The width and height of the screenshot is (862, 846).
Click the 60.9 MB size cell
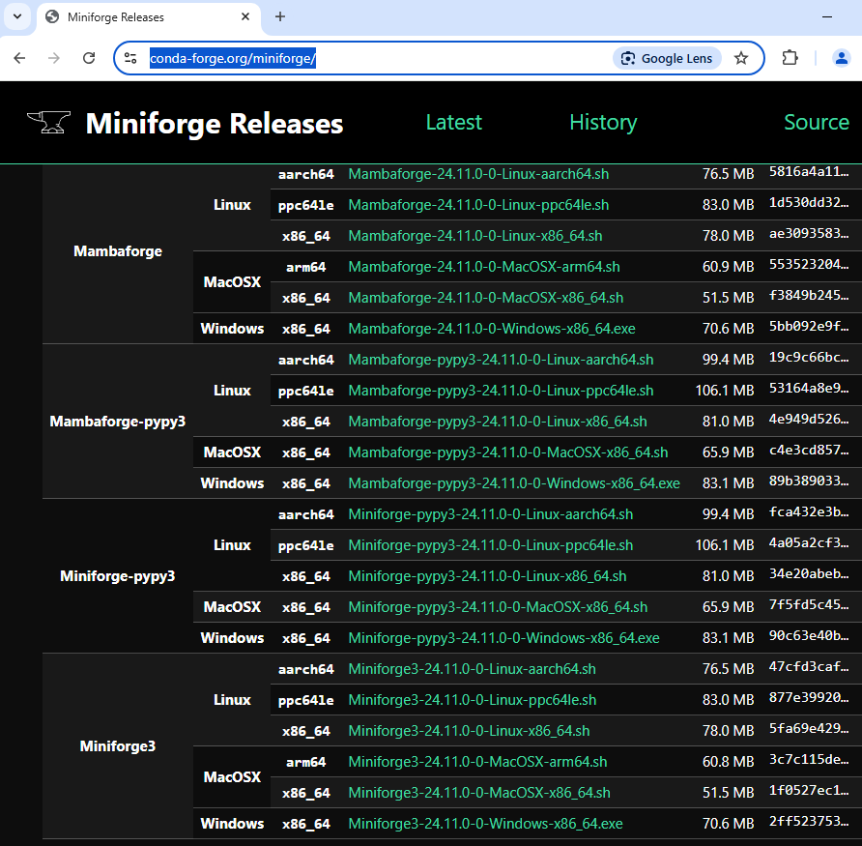pos(728,267)
